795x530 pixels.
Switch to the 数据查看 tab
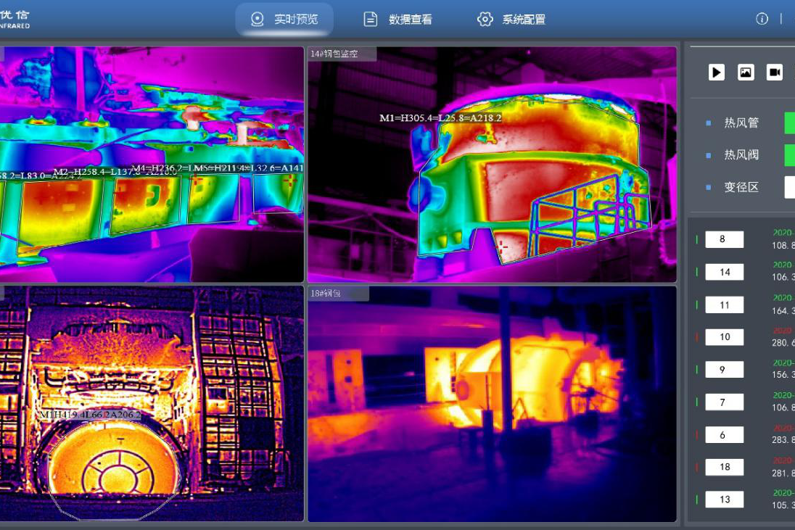[x=410, y=20]
